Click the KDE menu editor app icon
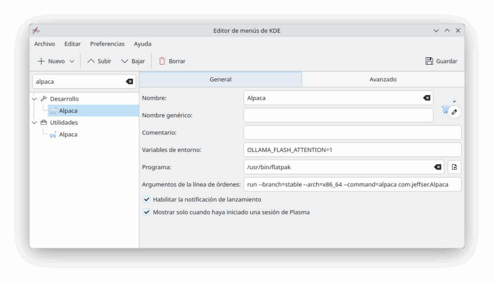The image size is (494, 283). [36, 30]
